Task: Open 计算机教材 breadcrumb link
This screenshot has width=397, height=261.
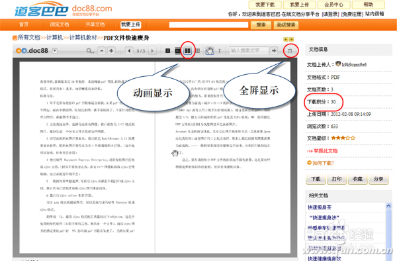Action: pos(83,38)
